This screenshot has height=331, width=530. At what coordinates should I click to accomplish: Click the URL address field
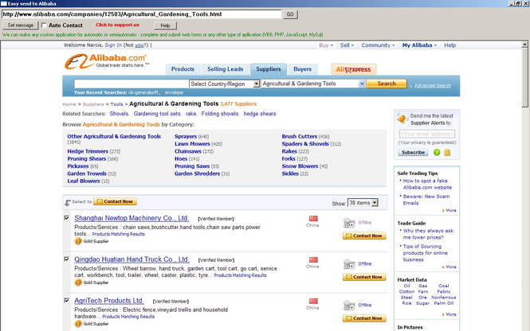(141, 14)
